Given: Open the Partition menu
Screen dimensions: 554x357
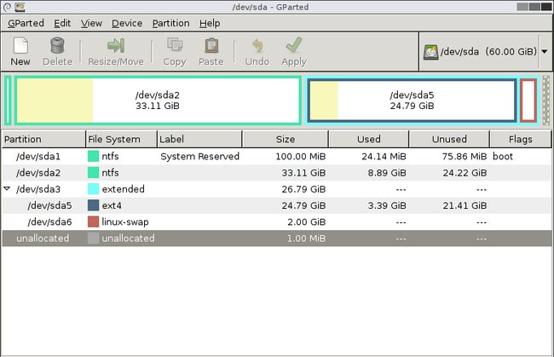Looking at the screenshot, I should pos(170,23).
